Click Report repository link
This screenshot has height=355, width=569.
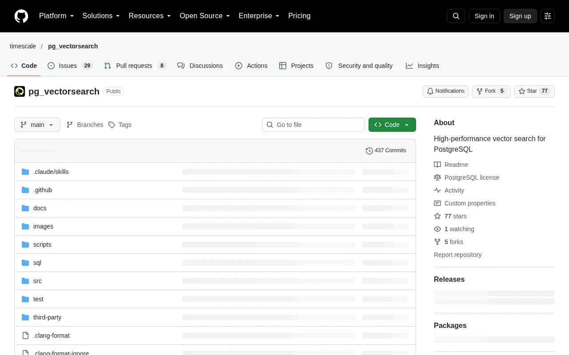[x=457, y=255]
